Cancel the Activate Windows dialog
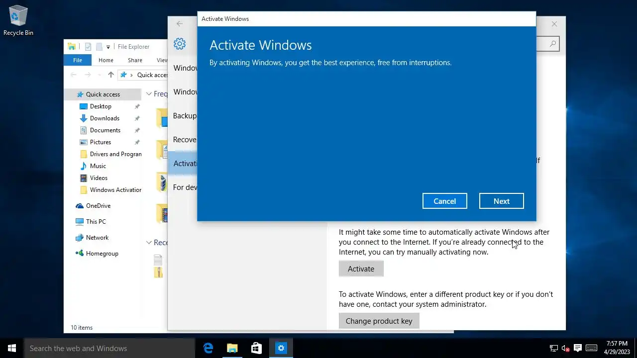The height and width of the screenshot is (358, 637). click(x=444, y=201)
